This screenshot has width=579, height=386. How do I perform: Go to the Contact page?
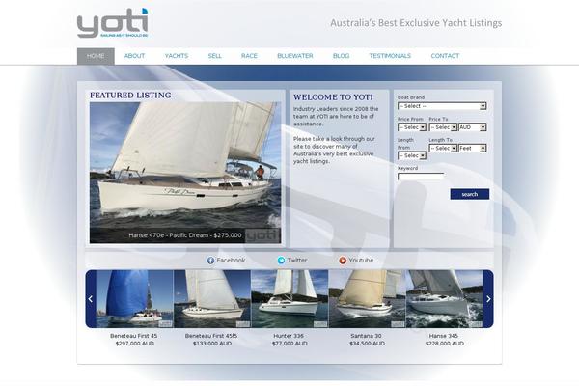point(445,56)
